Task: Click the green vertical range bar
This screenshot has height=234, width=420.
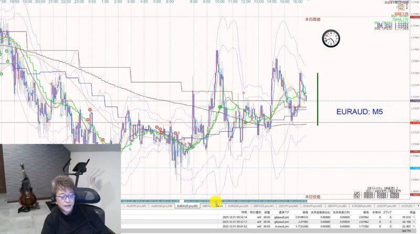Action: click(x=318, y=99)
